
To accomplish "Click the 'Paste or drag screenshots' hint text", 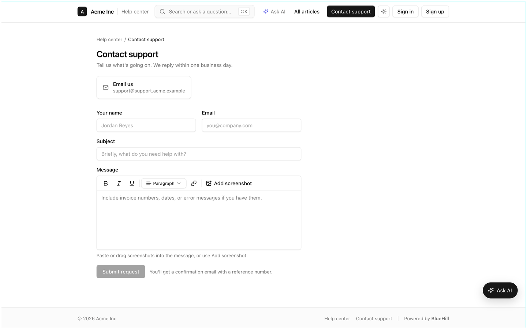I will [x=172, y=256].
